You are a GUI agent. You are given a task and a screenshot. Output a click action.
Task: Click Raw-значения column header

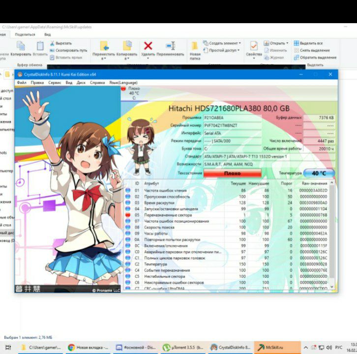314,183
